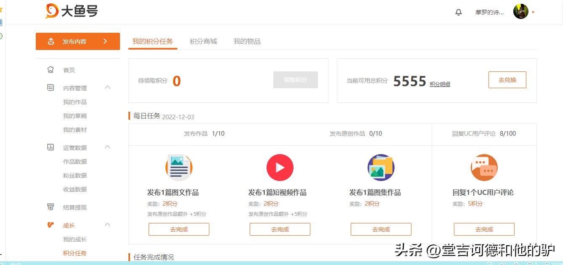Select the 首页 home icon
The height and width of the screenshot is (265, 563).
51,70
